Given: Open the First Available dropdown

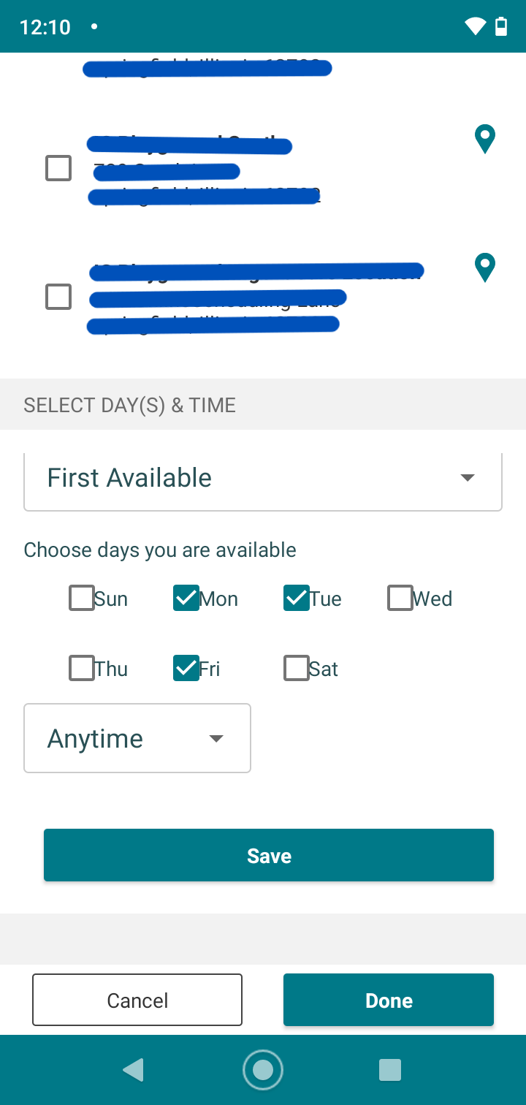Looking at the screenshot, I should pos(263,479).
